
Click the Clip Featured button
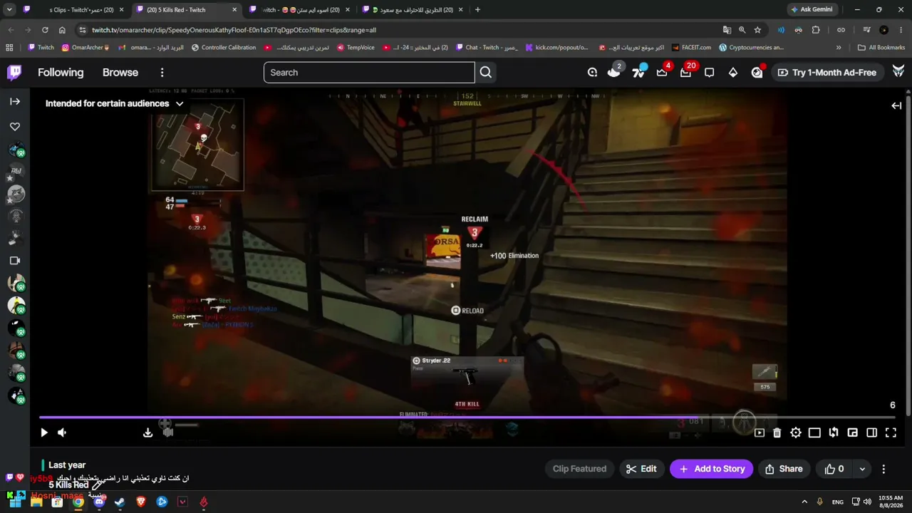(579, 469)
